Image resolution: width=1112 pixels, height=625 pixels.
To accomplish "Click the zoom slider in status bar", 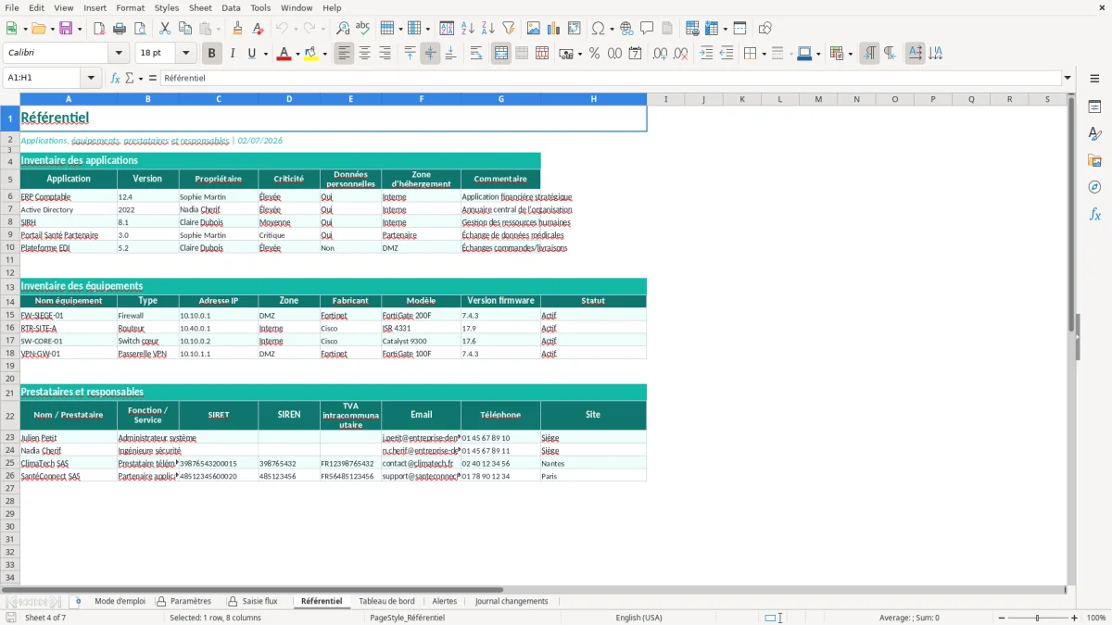I will pyautogui.click(x=1038, y=618).
